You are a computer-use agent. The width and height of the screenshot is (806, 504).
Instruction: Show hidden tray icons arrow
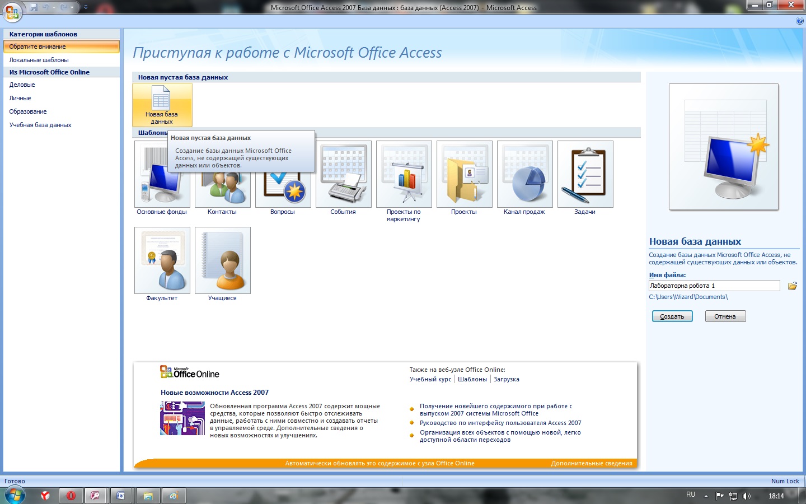(x=706, y=496)
